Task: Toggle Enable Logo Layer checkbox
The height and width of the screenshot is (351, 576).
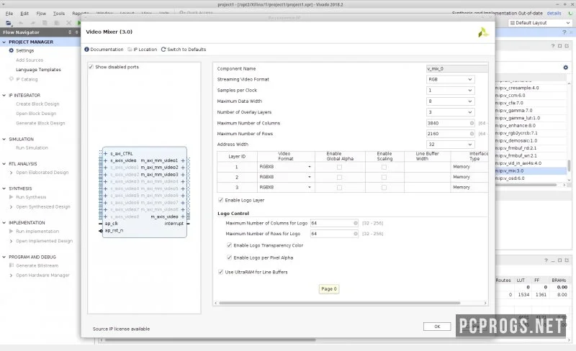Action: pyautogui.click(x=220, y=200)
